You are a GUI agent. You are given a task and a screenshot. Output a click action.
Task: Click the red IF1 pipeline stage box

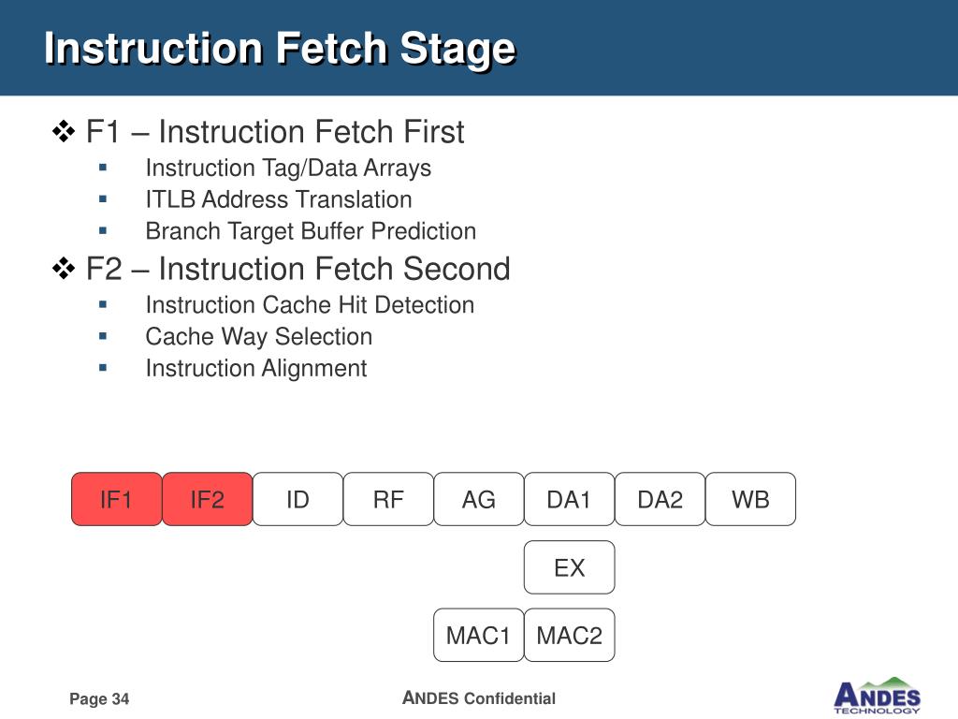117,499
